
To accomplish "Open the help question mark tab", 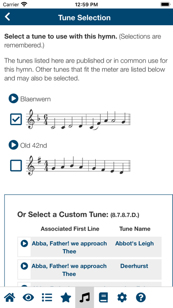I will [141, 297].
